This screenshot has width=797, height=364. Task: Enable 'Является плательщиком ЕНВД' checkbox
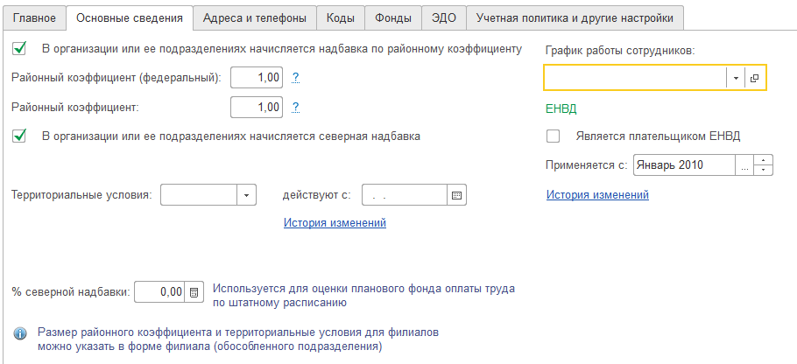tap(553, 136)
